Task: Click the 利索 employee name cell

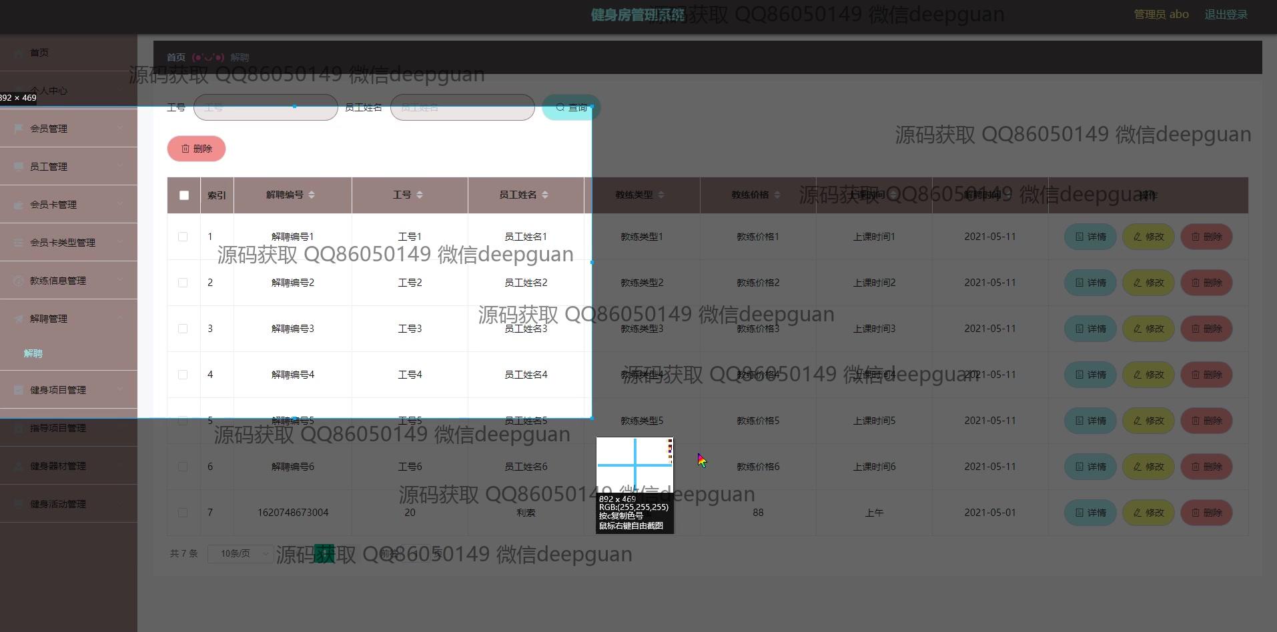Action: coord(526,513)
